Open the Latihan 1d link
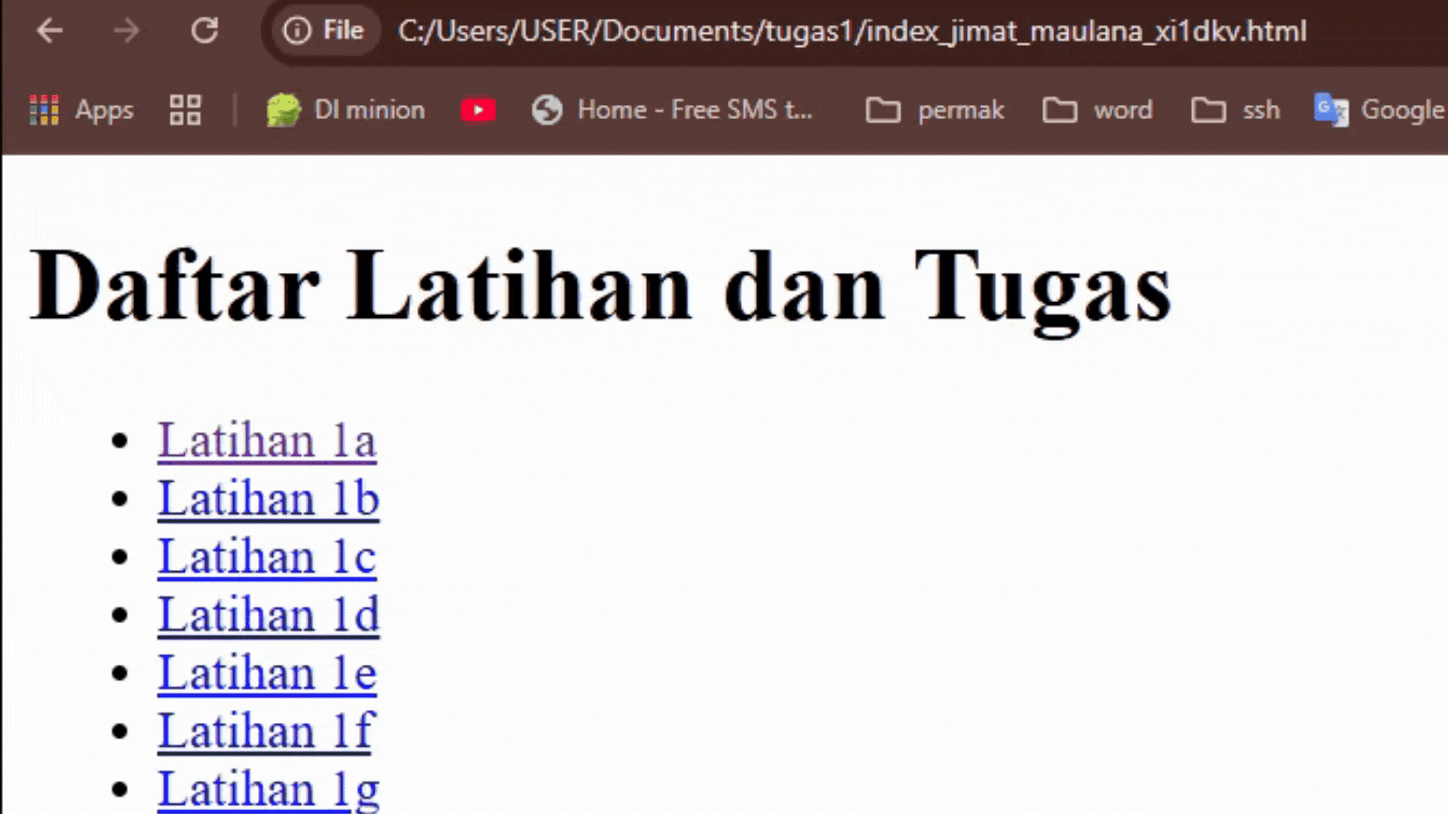 [x=268, y=614]
